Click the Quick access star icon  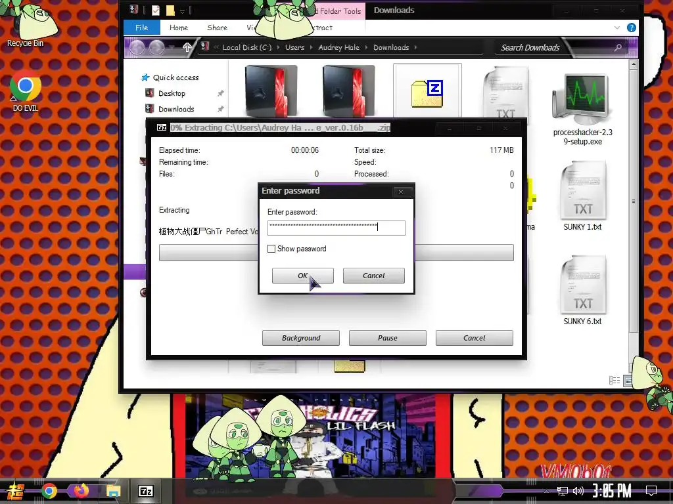pyautogui.click(x=145, y=77)
